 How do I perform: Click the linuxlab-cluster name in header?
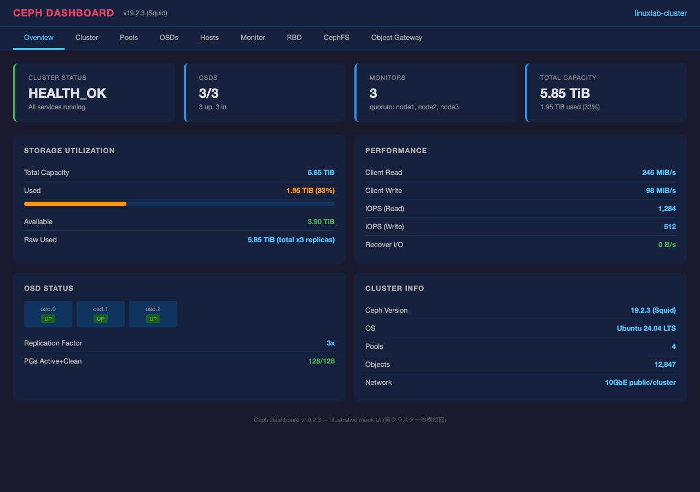point(661,13)
